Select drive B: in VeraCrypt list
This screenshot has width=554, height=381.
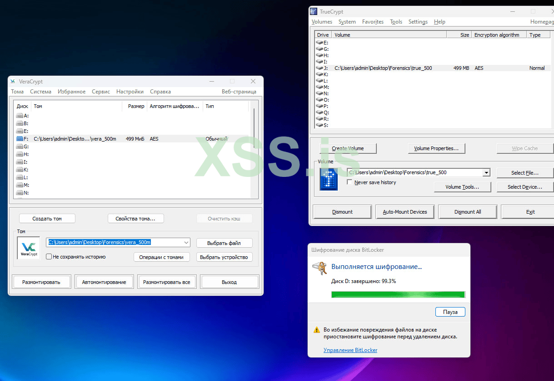(132, 123)
